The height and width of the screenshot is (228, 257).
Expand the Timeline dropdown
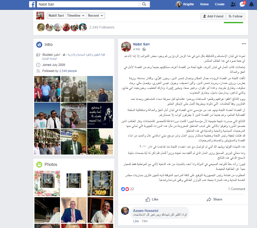[x=75, y=16]
